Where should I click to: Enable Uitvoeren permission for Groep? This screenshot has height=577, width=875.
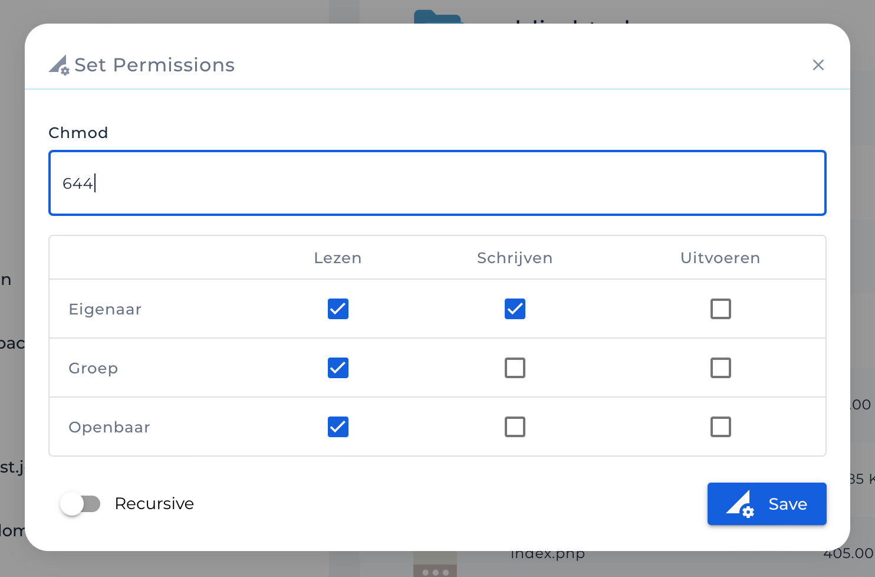click(x=721, y=368)
